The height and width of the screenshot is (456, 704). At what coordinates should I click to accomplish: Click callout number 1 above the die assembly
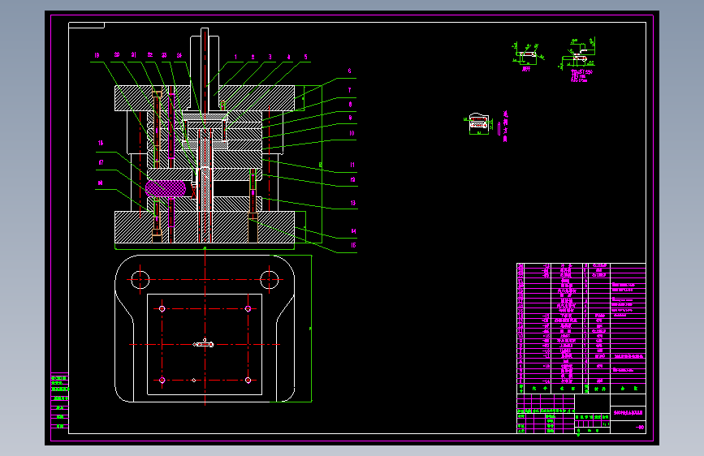pos(235,57)
